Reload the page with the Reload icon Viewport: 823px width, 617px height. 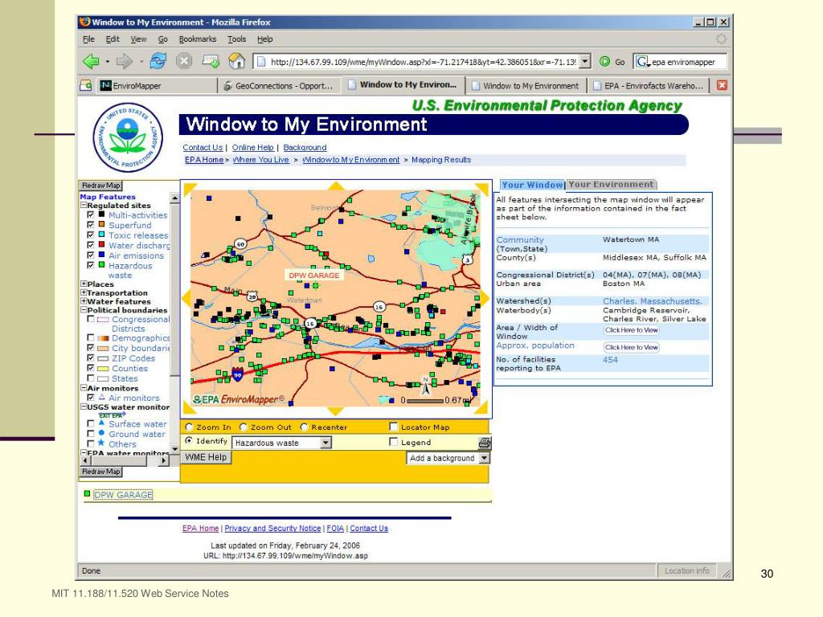pos(158,61)
